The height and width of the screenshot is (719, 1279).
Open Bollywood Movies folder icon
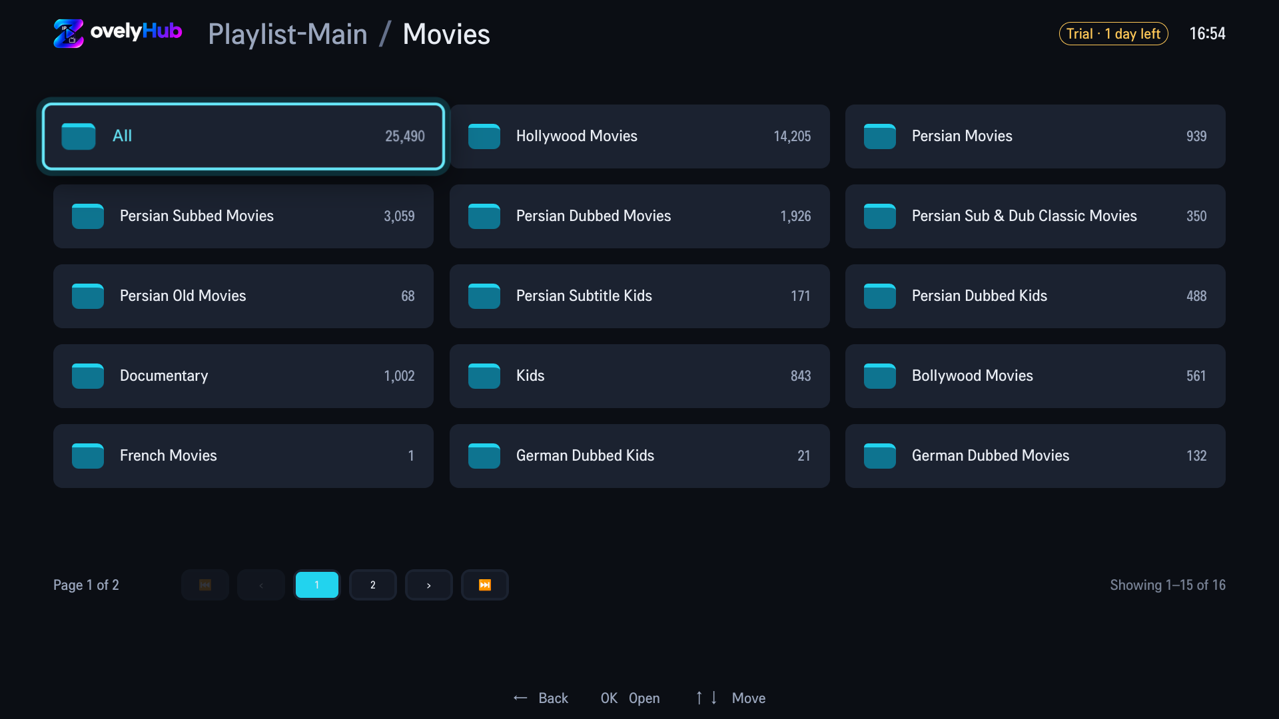point(880,376)
